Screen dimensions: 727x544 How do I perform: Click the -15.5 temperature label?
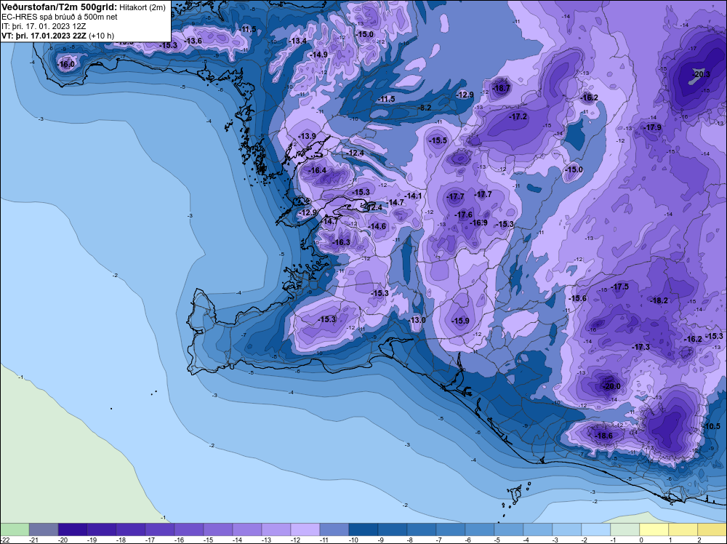[438, 140]
